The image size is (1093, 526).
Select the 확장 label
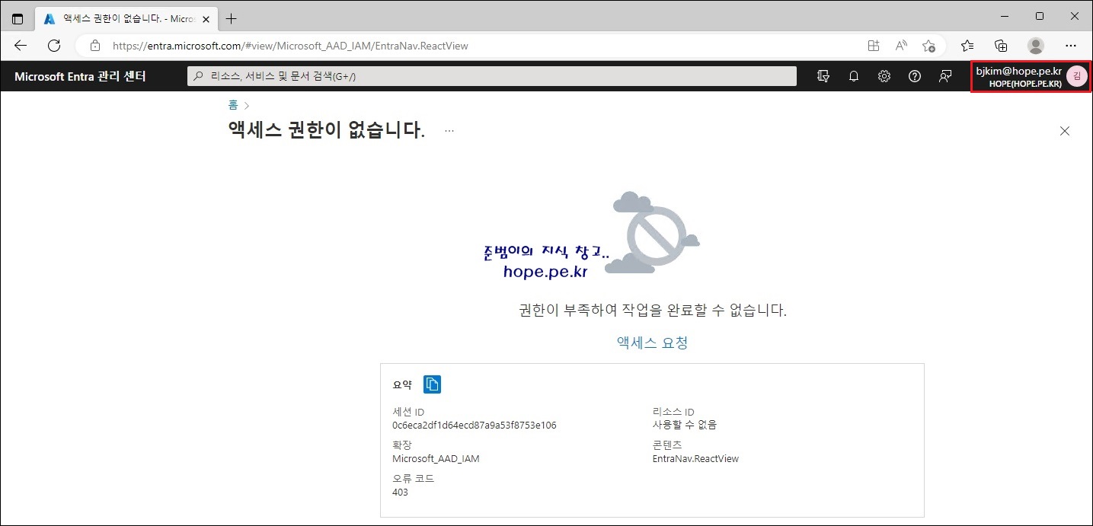[x=401, y=445]
